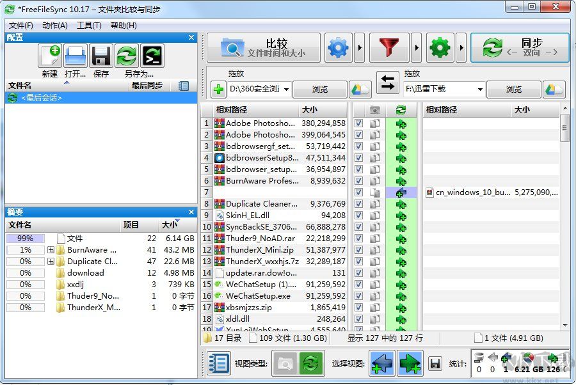Open the red filter funnel settings
The width and height of the screenshot is (576, 385).
(x=389, y=48)
